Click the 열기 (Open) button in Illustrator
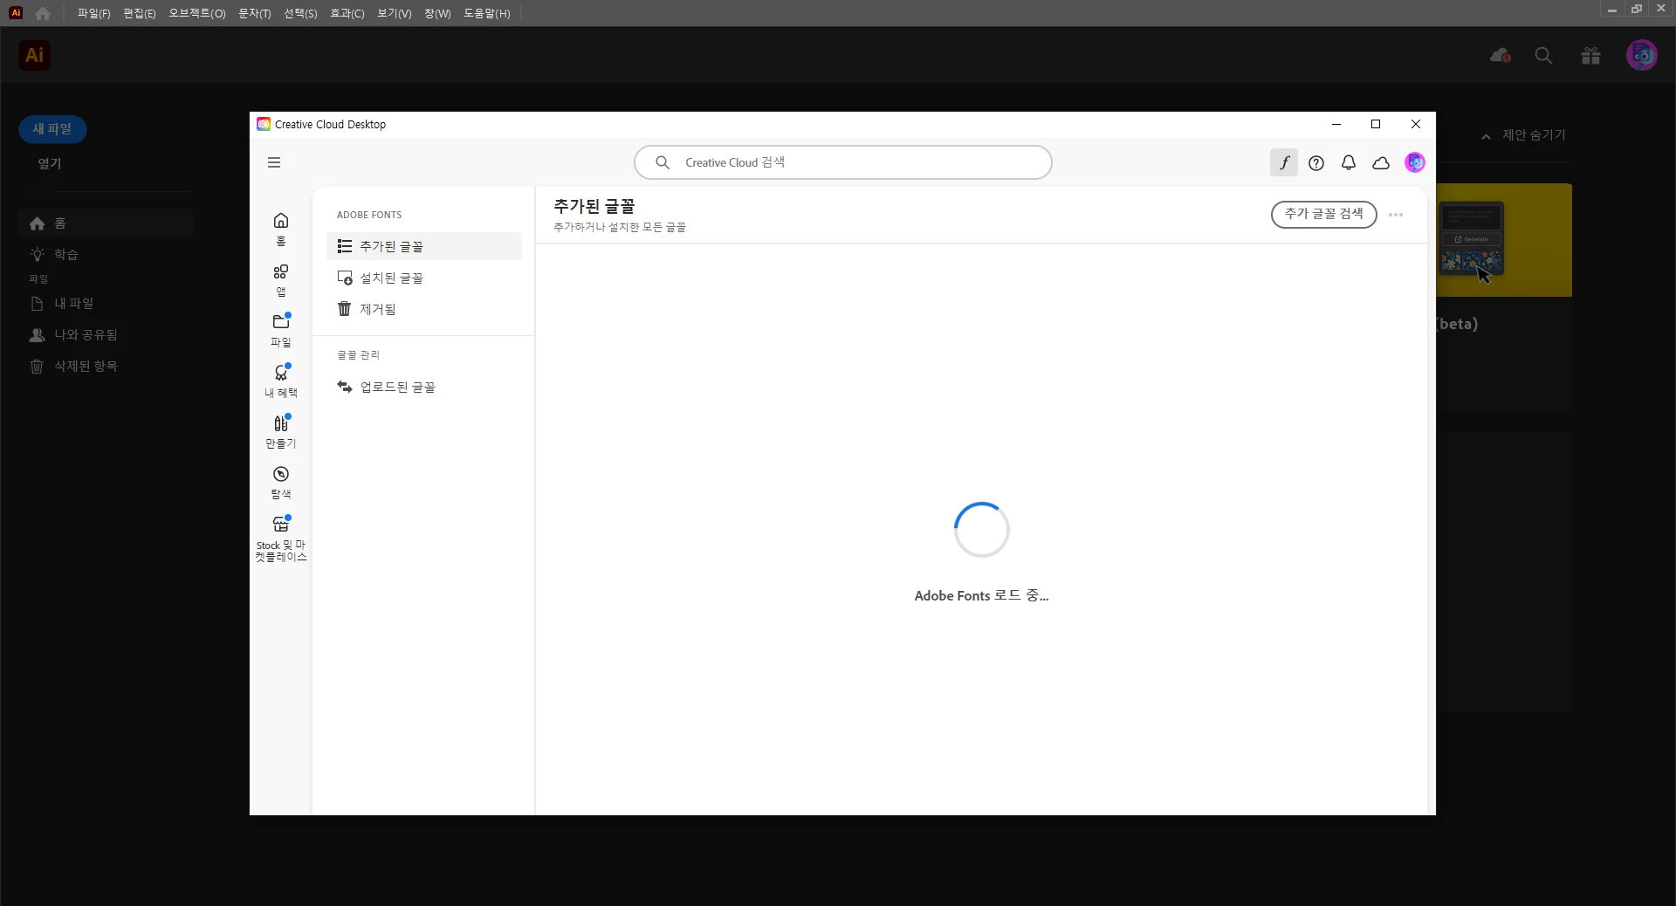The image size is (1676, 906). (50, 163)
